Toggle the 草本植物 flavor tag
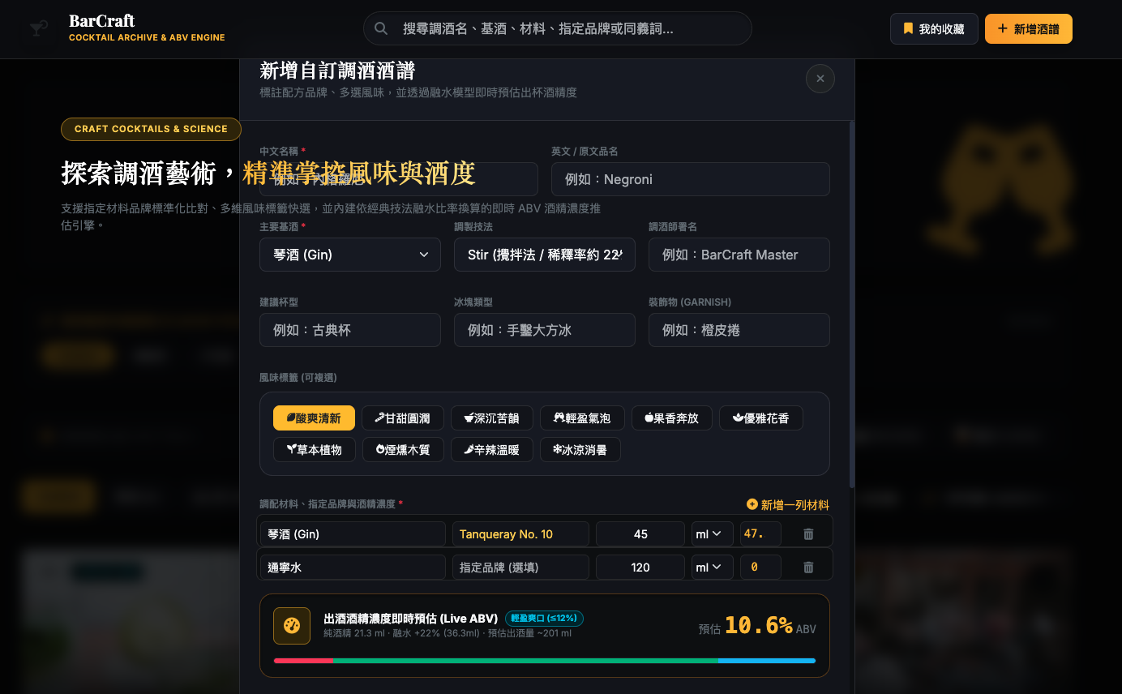 (x=314, y=449)
